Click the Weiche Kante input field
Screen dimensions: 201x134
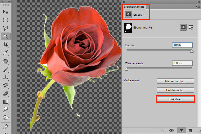coord(182,63)
